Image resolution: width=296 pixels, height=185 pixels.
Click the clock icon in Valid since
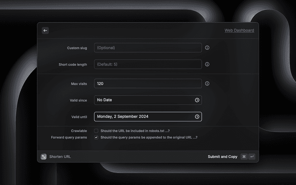[x=197, y=100]
